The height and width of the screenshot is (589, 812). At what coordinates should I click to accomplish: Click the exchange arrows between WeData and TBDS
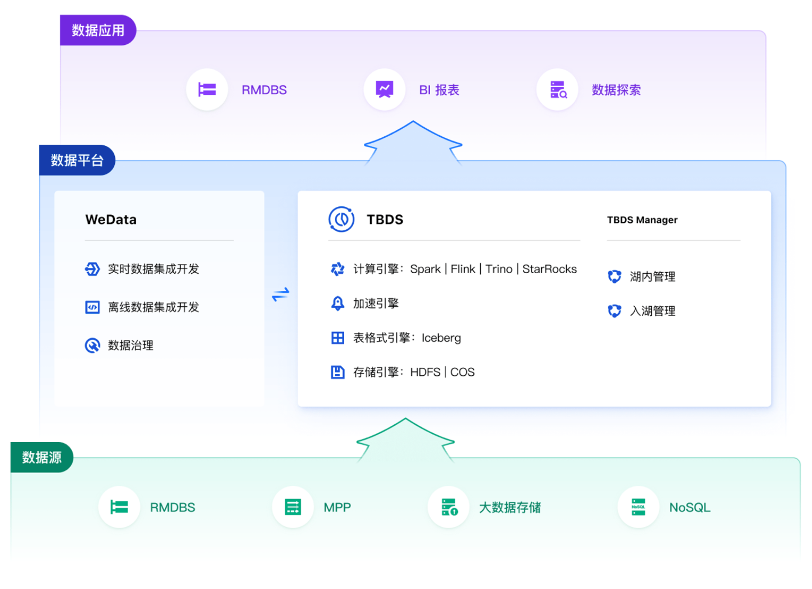(280, 294)
